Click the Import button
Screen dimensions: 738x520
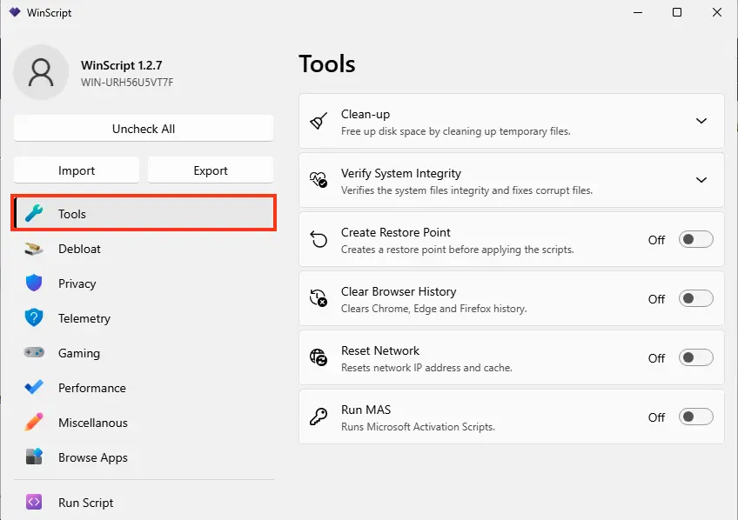[77, 170]
